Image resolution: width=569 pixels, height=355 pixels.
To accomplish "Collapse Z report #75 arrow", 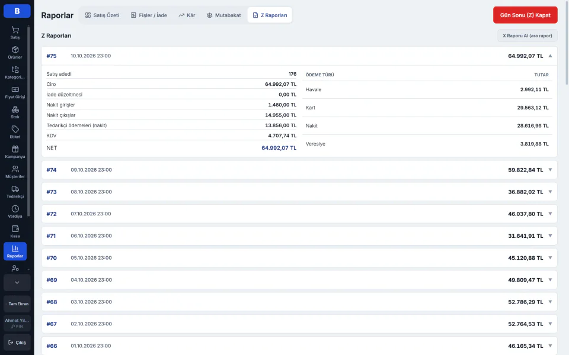I will [550, 56].
